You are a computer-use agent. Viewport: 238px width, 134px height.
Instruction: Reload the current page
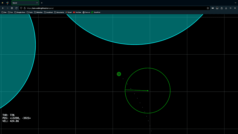[x=16, y=8]
